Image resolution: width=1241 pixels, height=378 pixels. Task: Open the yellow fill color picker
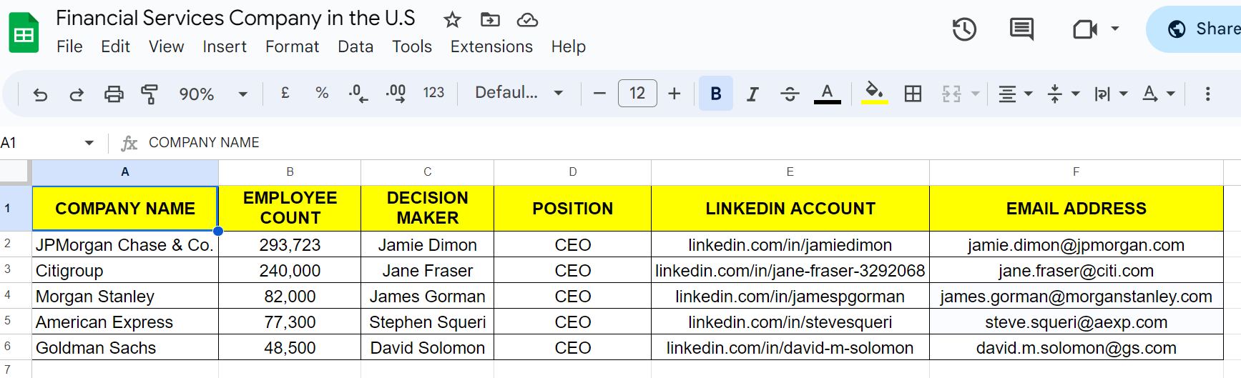pos(874,94)
